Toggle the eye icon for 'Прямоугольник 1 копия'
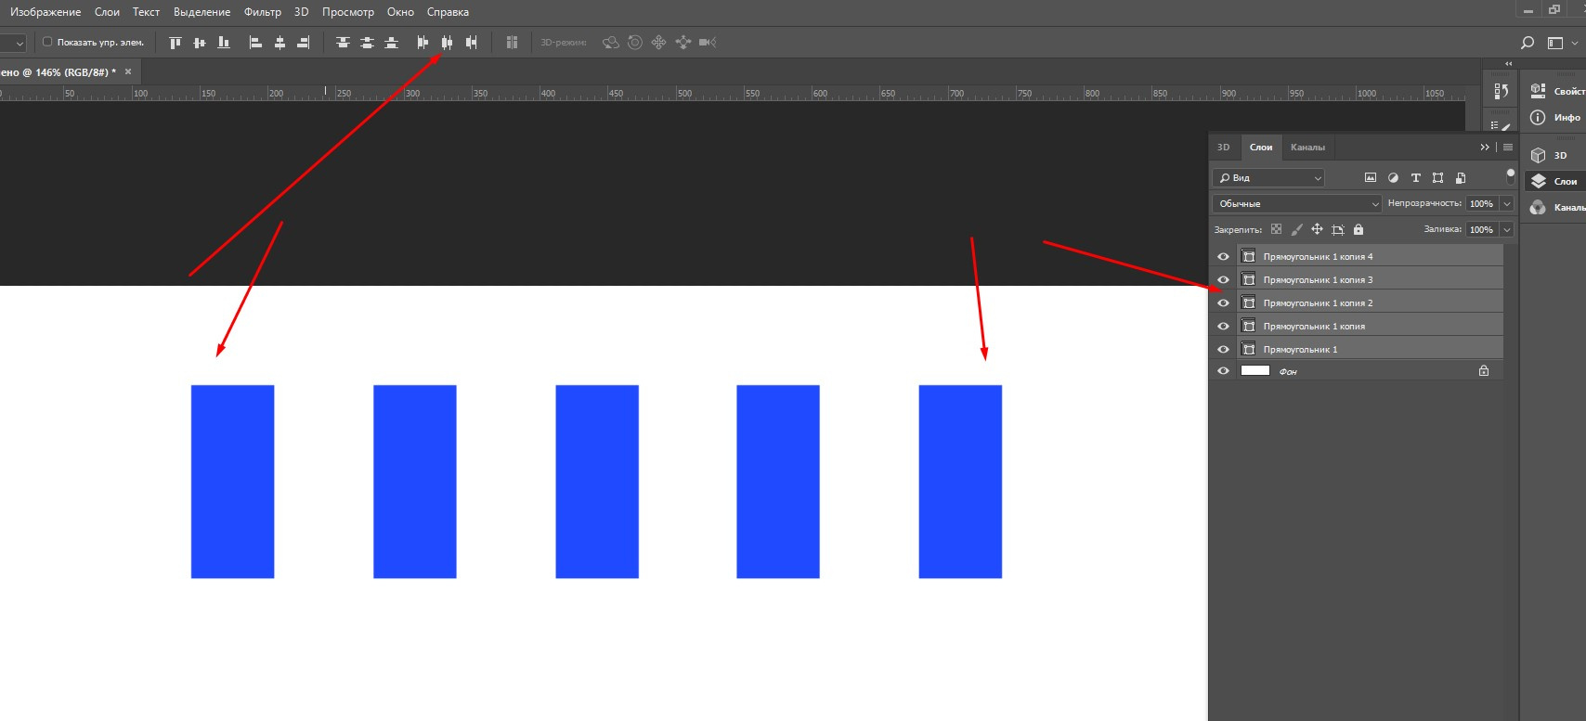Image resolution: width=1586 pixels, height=721 pixels. pos(1223,327)
